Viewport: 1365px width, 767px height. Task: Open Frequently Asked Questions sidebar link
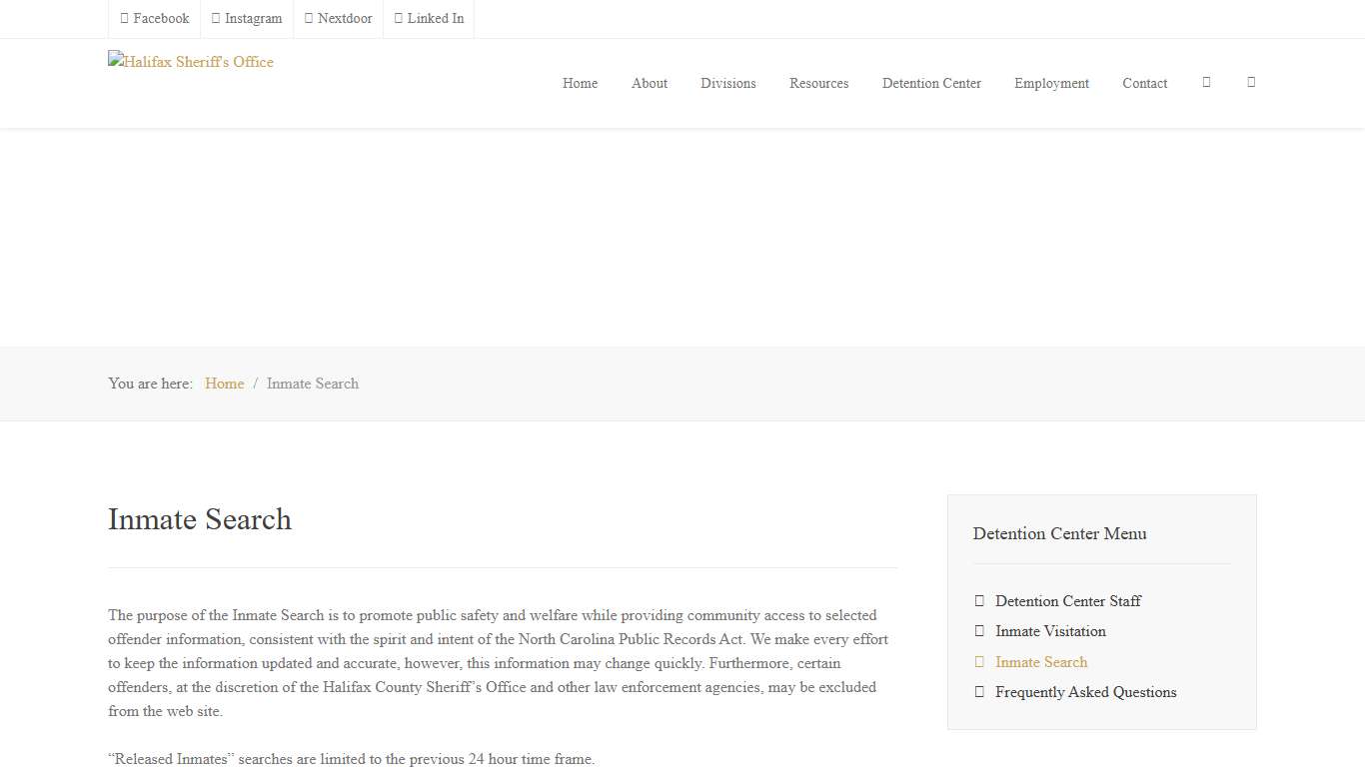coord(1085,692)
